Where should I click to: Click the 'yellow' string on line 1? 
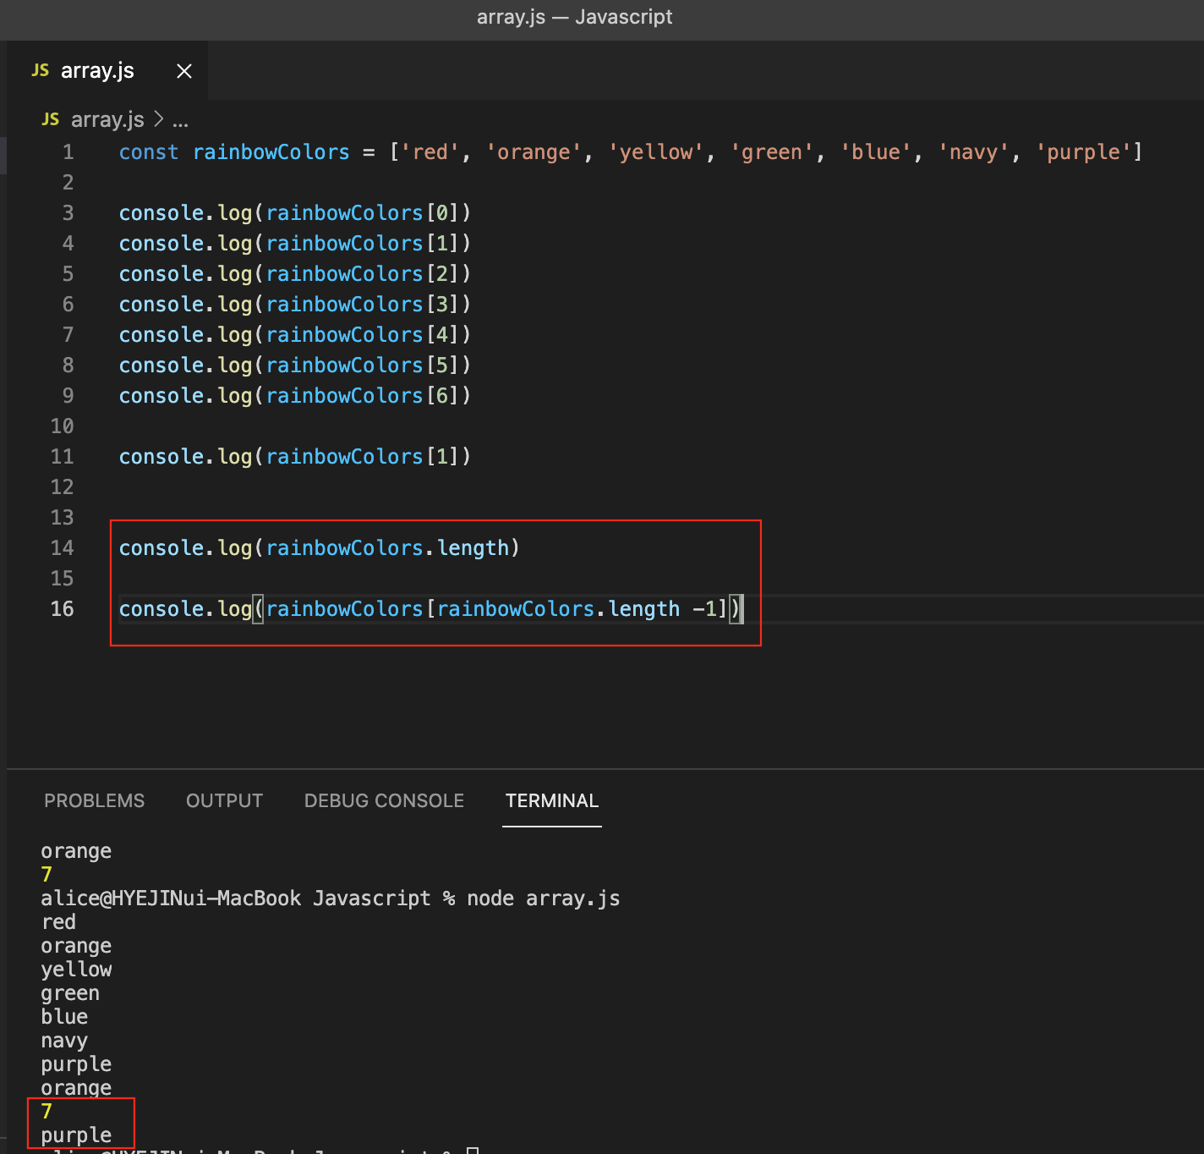tap(656, 152)
